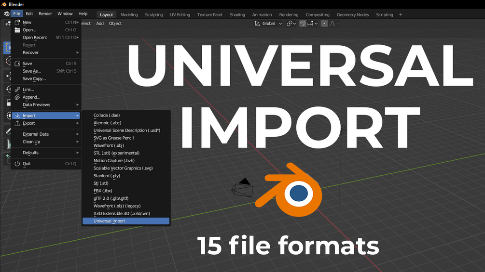
Task: Import FBX (.fbx) file
Action: (126, 191)
